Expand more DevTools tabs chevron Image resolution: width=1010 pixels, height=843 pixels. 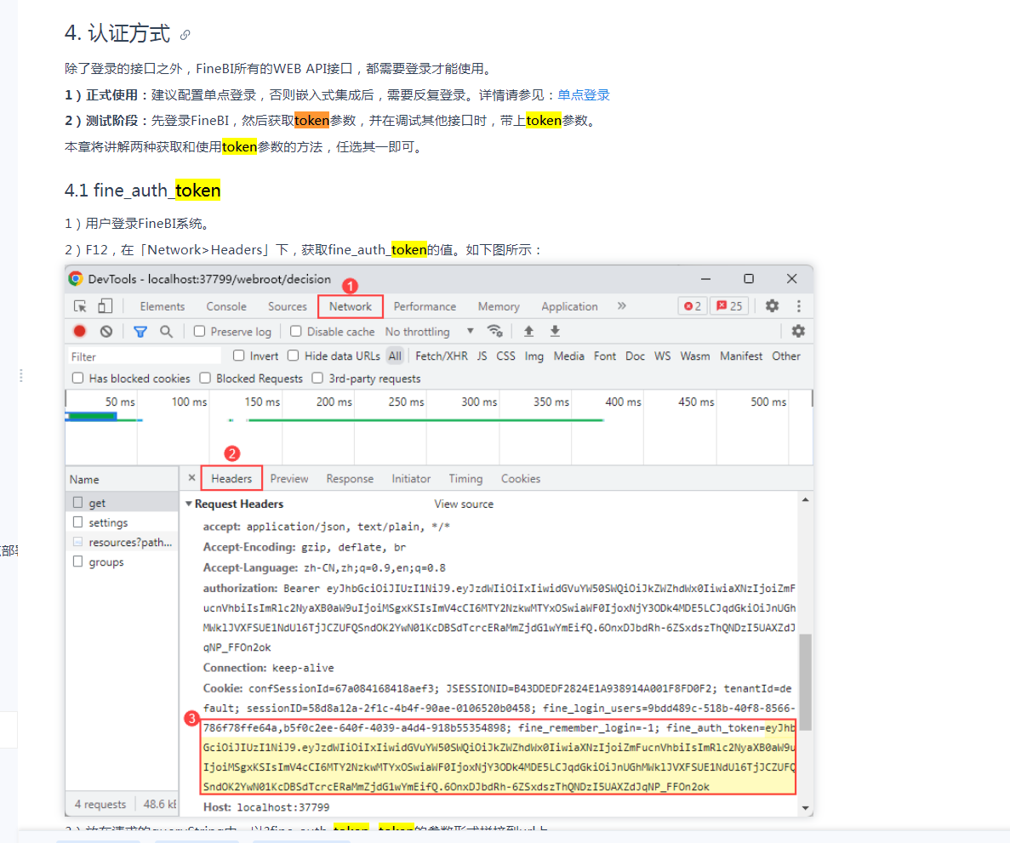[622, 306]
